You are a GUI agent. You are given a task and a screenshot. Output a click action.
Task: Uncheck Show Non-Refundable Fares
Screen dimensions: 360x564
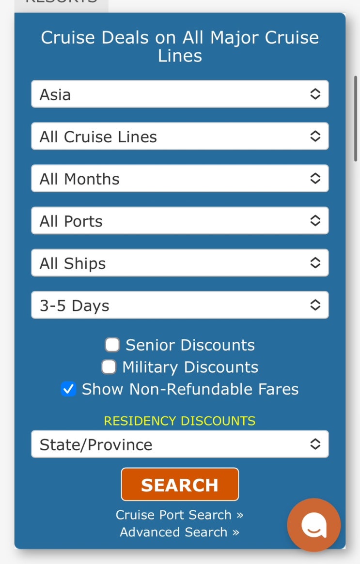click(x=68, y=389)
